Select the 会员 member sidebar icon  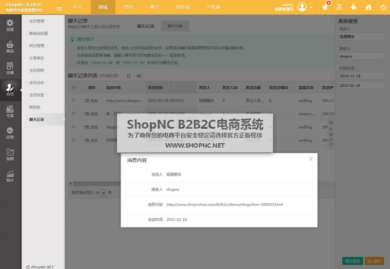click(x=10, y=90)
